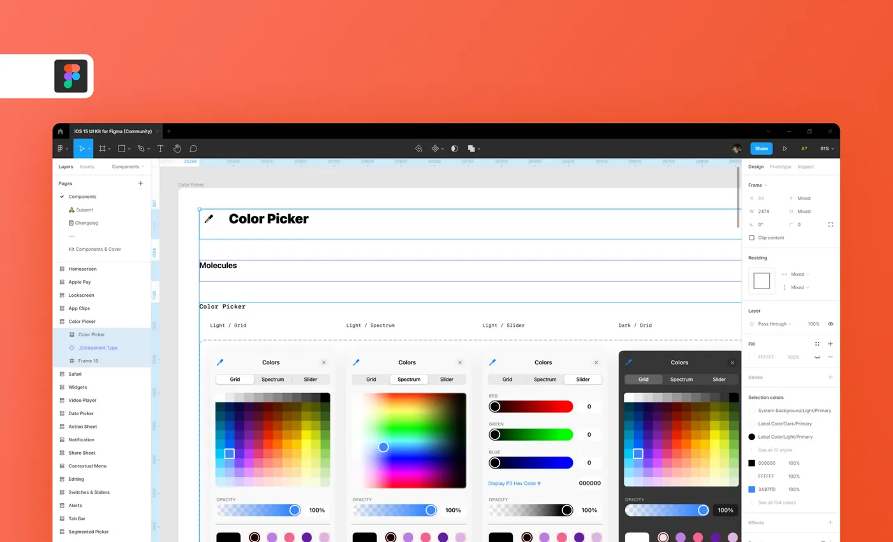Click the A? missing fonts indicator
Image resolution: width=893 pixels, height=542 pixels.
(x=804, y=148)
